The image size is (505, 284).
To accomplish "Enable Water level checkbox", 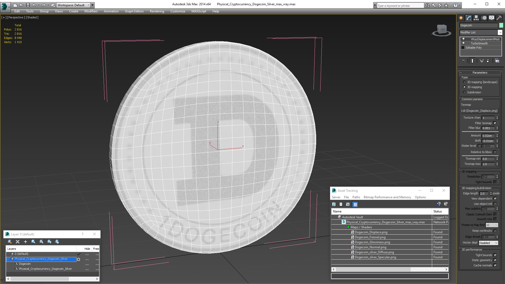I will coord(479,146).
